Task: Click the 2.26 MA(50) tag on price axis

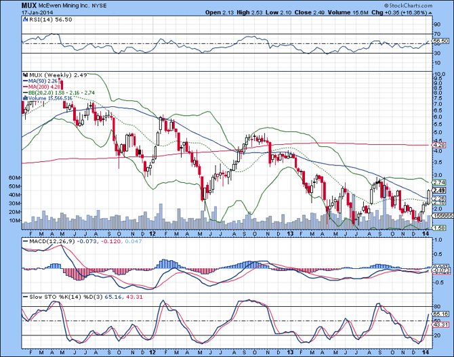Action: point(438,198)
